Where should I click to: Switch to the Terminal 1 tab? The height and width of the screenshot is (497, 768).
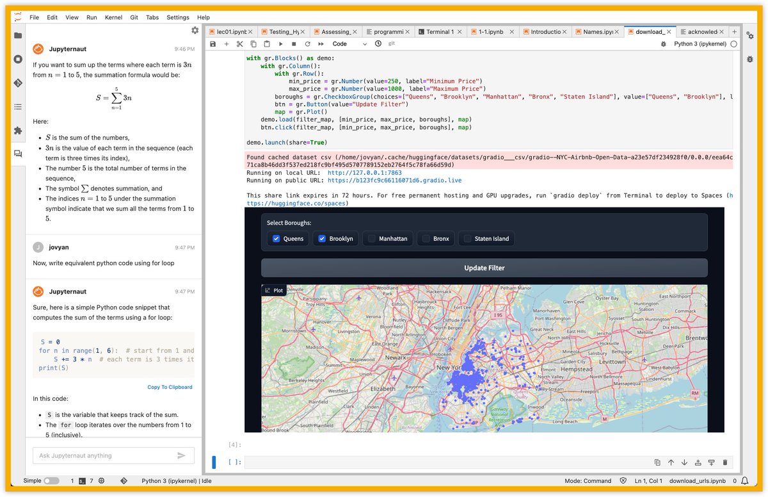[440, 31]
